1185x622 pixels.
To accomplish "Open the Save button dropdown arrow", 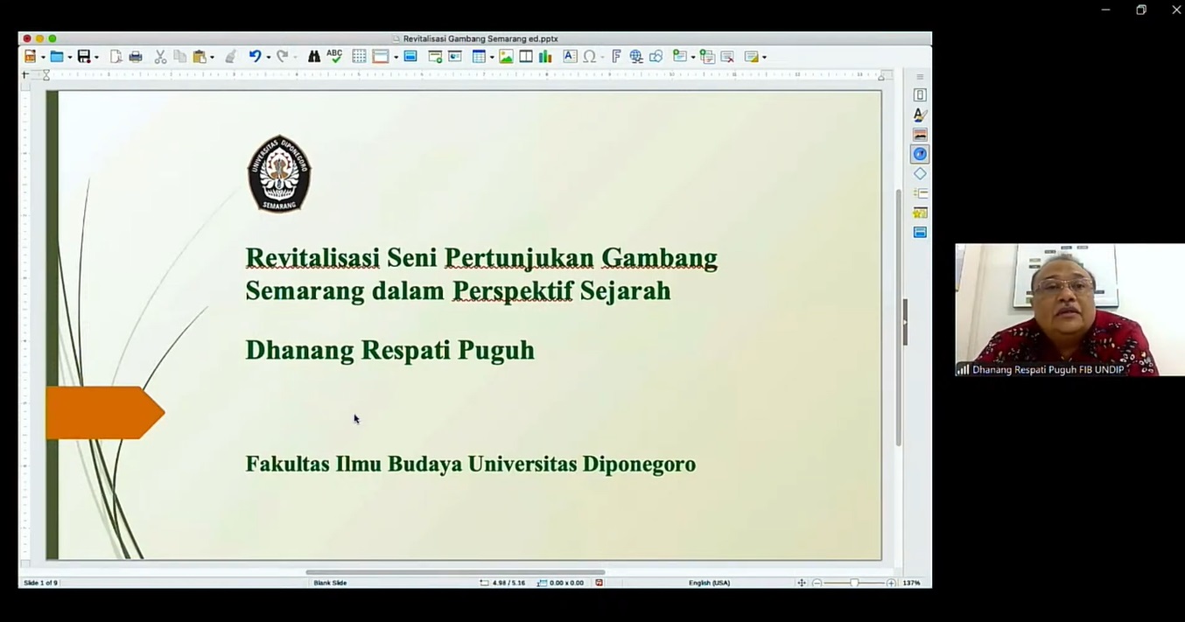I will [x=96, y=58].
